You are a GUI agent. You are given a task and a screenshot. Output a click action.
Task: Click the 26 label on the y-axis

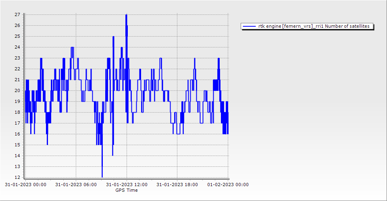coord(17,25)
